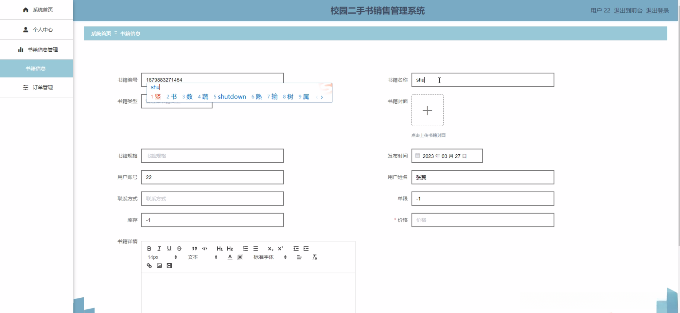The image size is (680, 313).
Task: Insert a code block with the code icon
Action: [x=205, y=249]
